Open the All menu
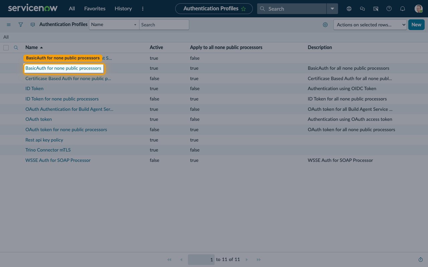 [72, 9]
